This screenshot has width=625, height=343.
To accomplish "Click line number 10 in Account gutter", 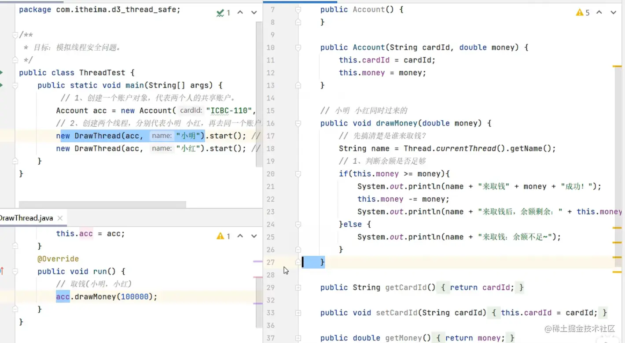I will (x=270, y=48).
